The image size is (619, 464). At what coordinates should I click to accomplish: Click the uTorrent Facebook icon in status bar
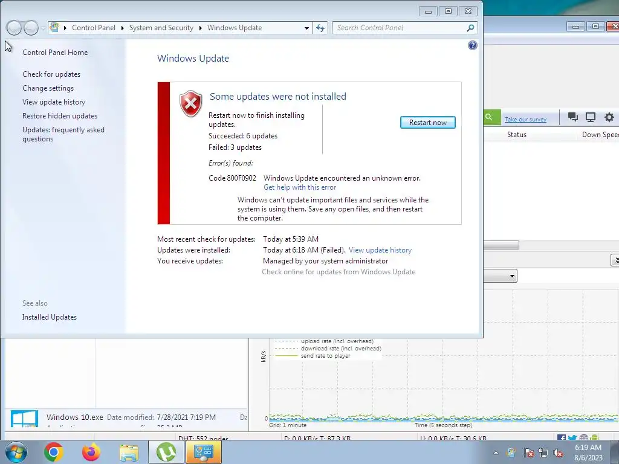pos(562,437)
